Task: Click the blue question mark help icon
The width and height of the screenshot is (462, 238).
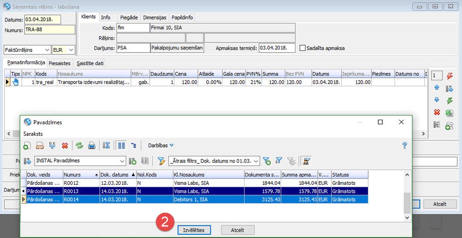Action: 404,146
